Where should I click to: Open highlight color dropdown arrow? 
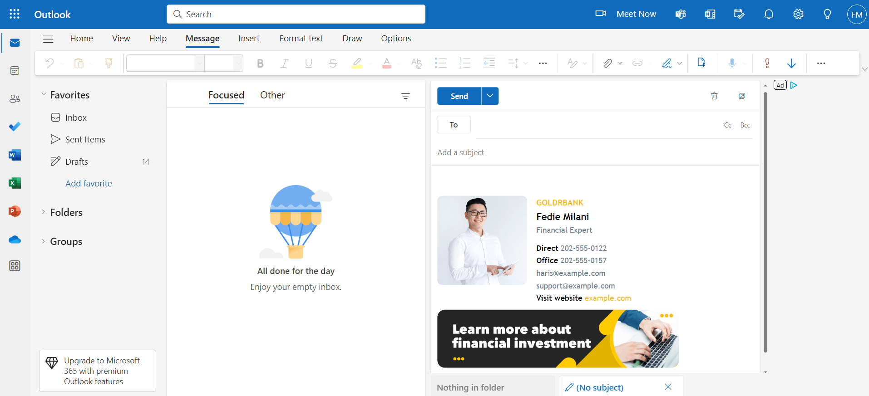coord(370,64)
